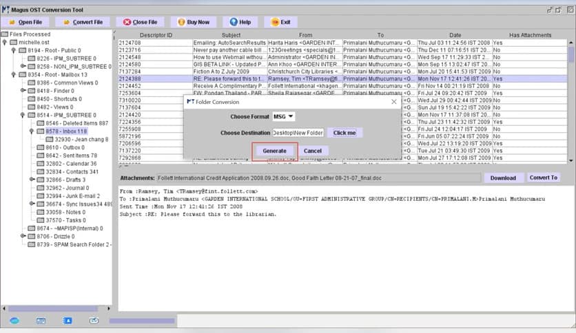The width and height of the screenshot is (576, 333).
Task: Collapse the michelle.ost tree node
Action: (x=5, y=43)
